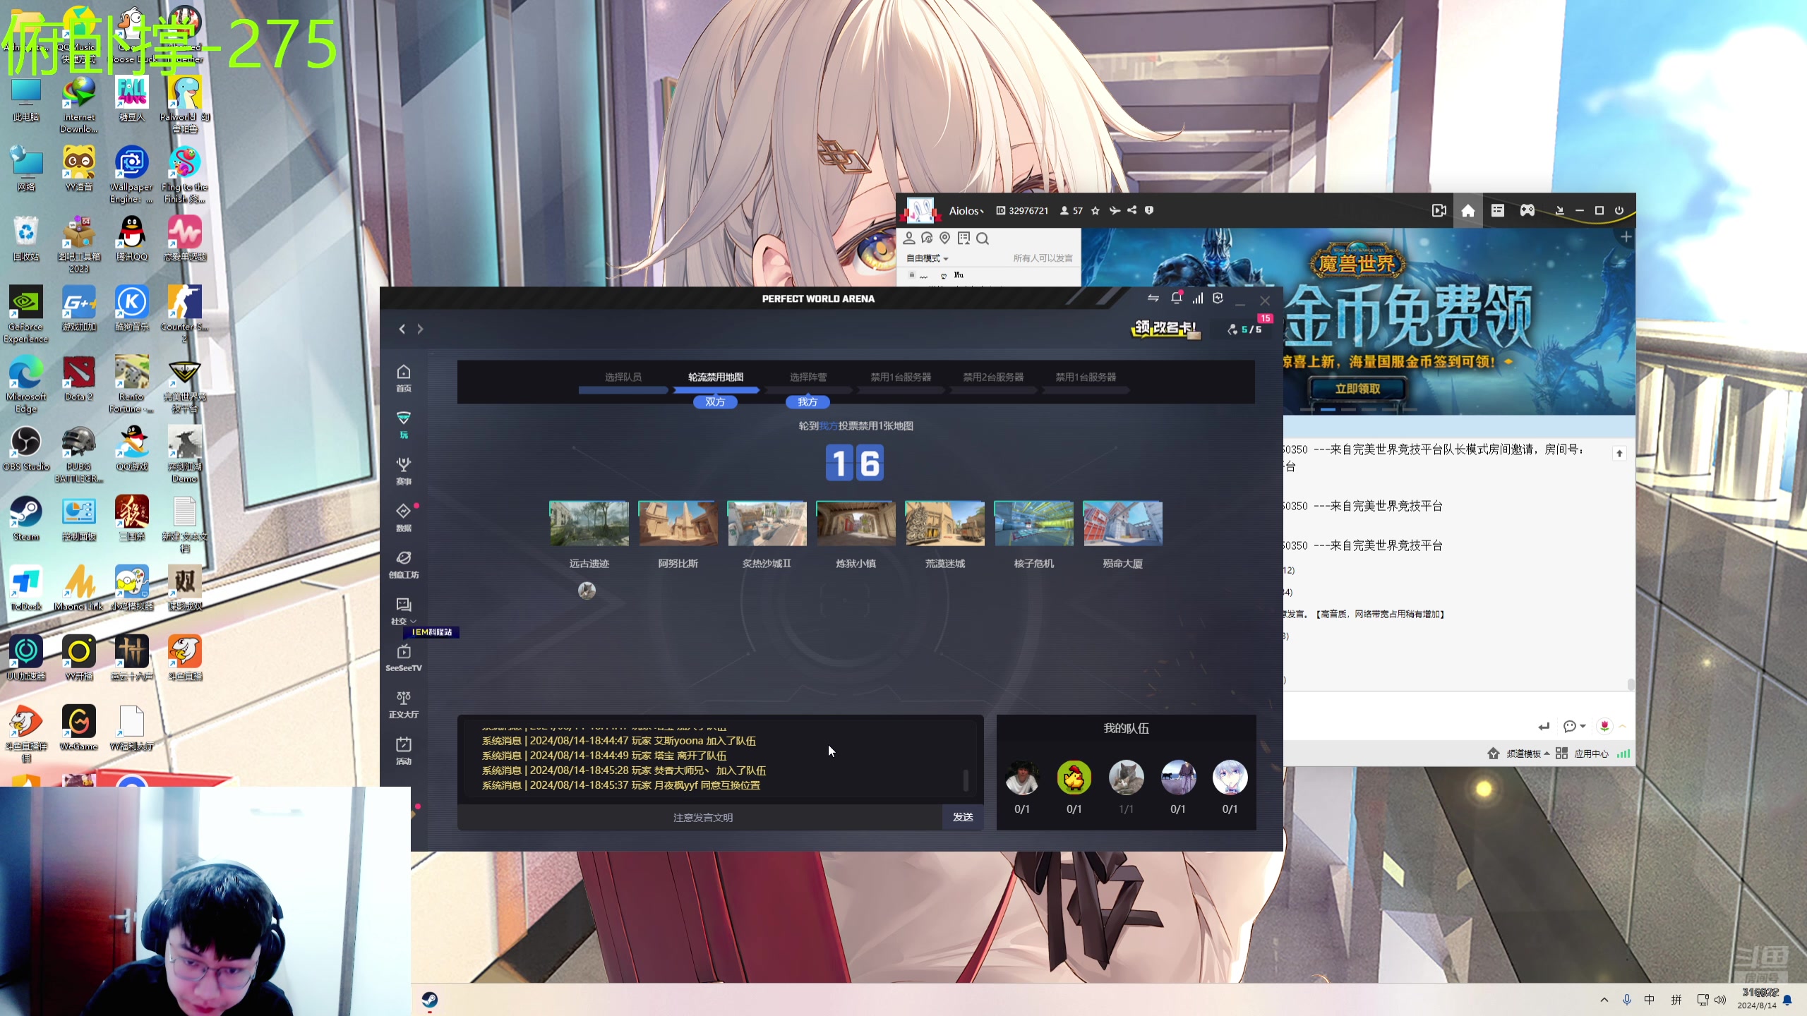The height and width of the screenshot is (1016, 1807).
Task: Open SeeSeeTV in the sidebar
Action: [x=403, y=658]
